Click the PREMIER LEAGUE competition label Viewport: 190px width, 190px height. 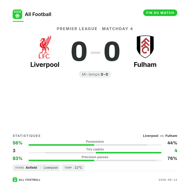tap(77, 29)
